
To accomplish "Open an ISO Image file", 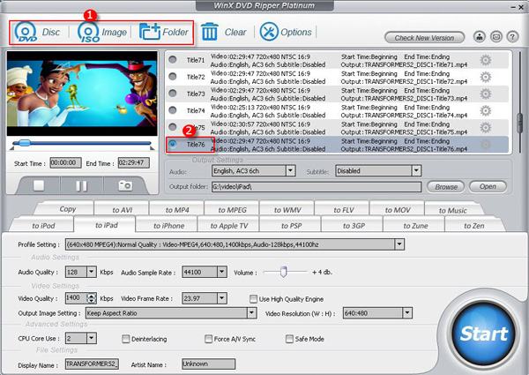I will point(102,33).
